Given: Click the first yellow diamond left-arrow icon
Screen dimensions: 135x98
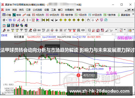Looking at the screenshot, I should click(x=61, y=20).
